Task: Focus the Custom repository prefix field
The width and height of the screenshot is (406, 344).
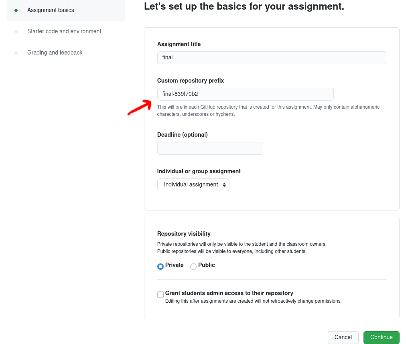Action: [245, 94]
